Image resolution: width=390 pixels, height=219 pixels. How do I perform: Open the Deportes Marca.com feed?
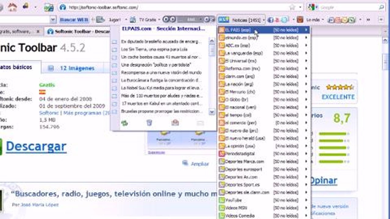(x=264, y=162)
